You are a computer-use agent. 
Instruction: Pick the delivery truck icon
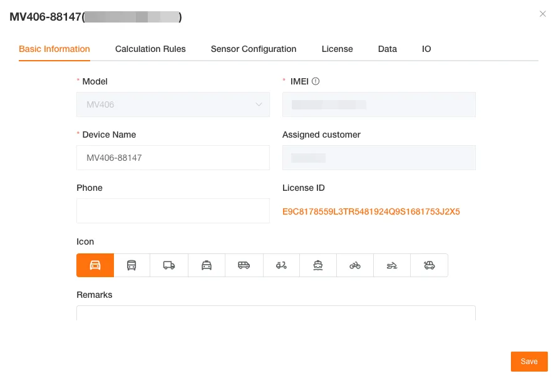[169, 265]
